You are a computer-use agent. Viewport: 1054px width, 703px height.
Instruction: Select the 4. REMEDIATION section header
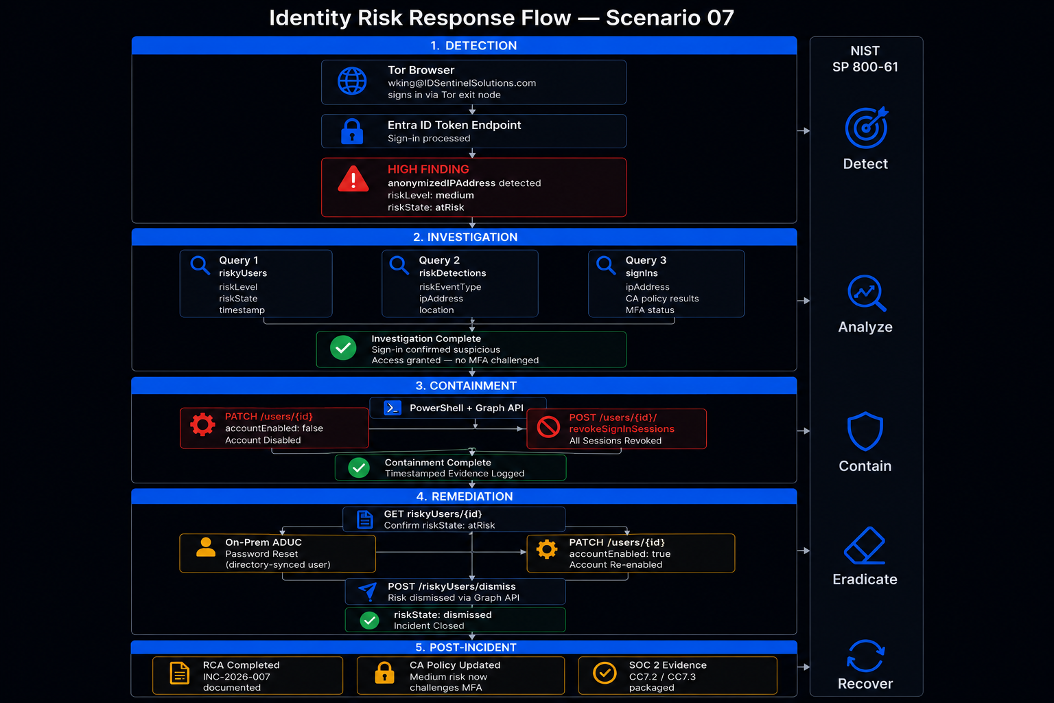tap(464, 496)
